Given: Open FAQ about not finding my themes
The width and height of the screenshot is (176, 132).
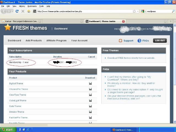Looking at the screenshot, I should 129,78.
